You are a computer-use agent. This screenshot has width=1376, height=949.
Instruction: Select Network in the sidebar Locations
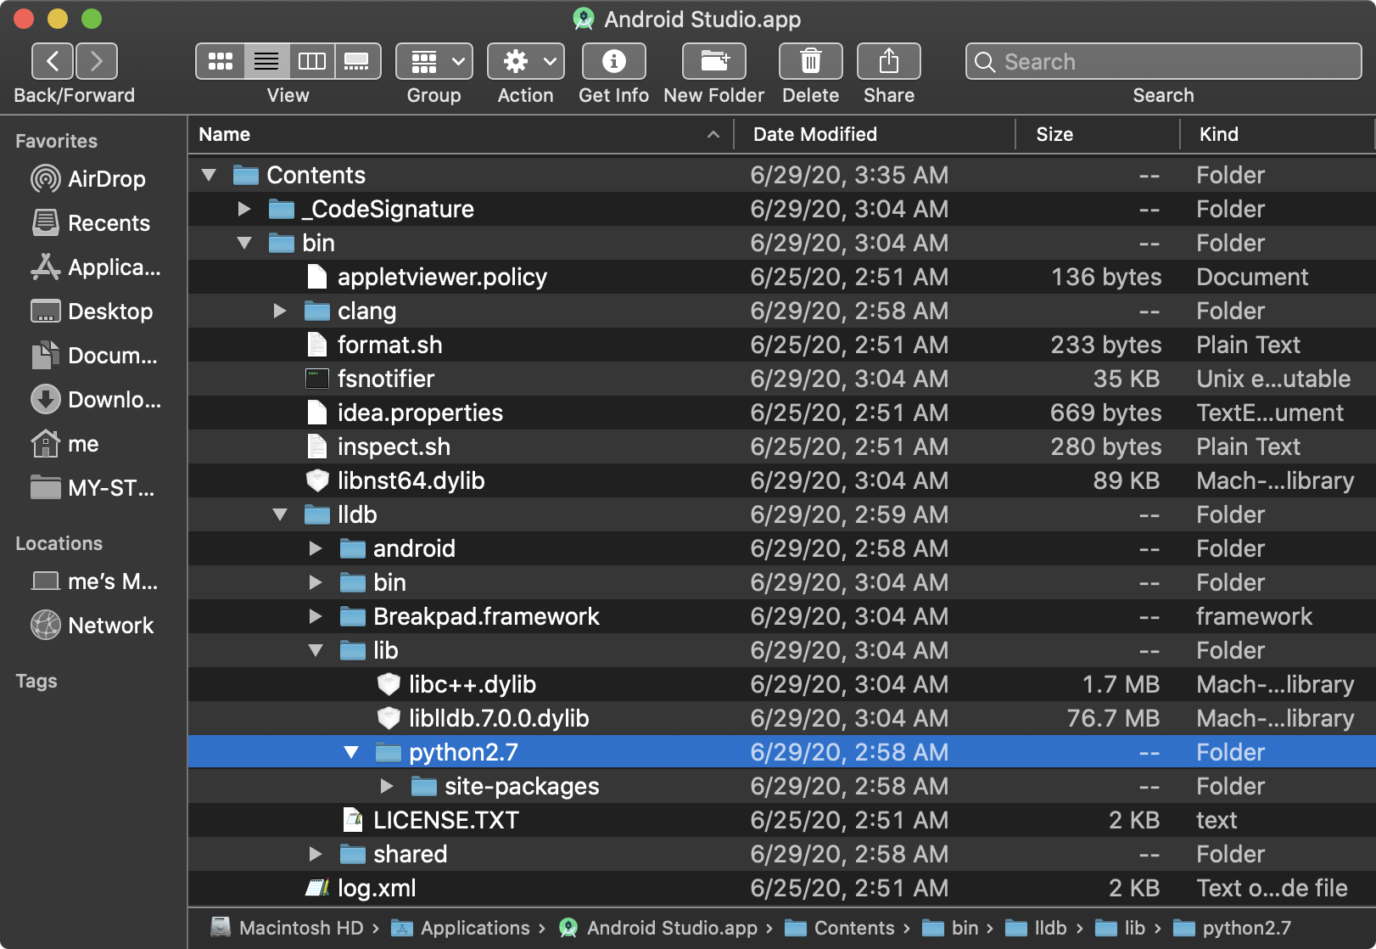pos(110,626)
